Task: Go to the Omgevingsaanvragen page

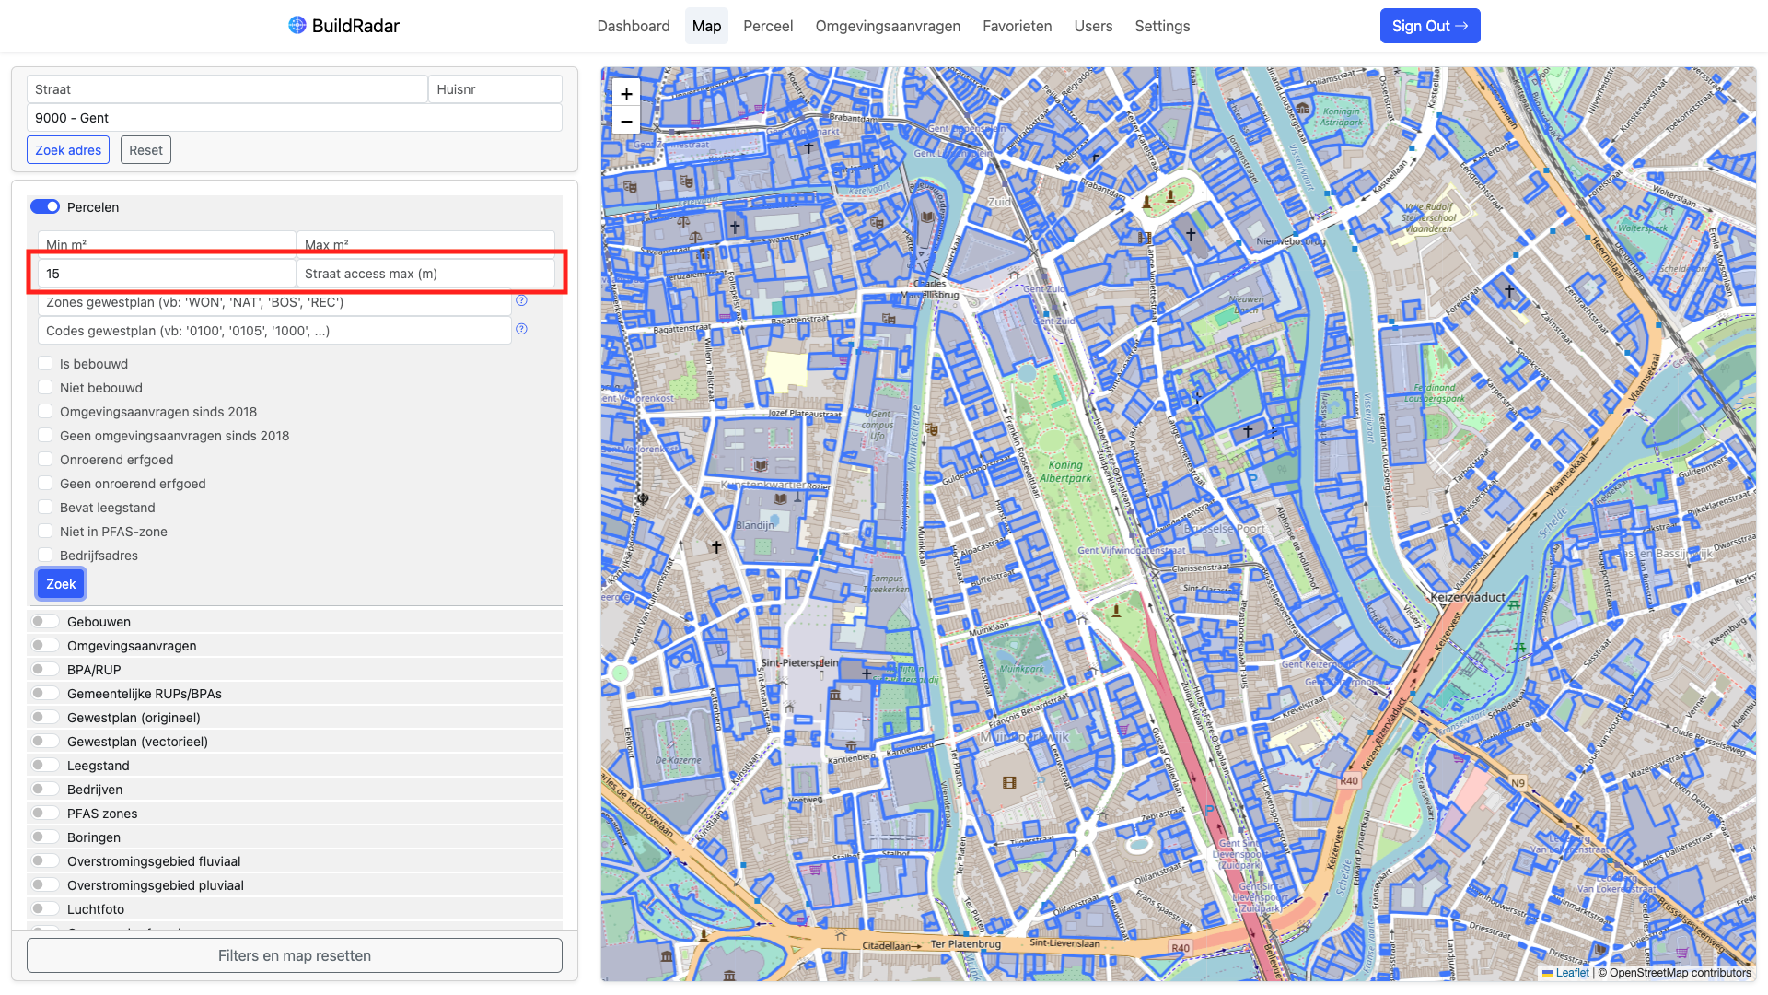Action: [888, 26]
